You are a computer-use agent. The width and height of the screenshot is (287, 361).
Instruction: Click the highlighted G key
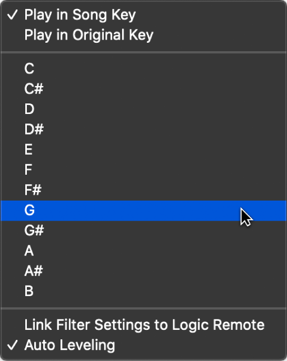pyautogui.click(x=143, y=211)
